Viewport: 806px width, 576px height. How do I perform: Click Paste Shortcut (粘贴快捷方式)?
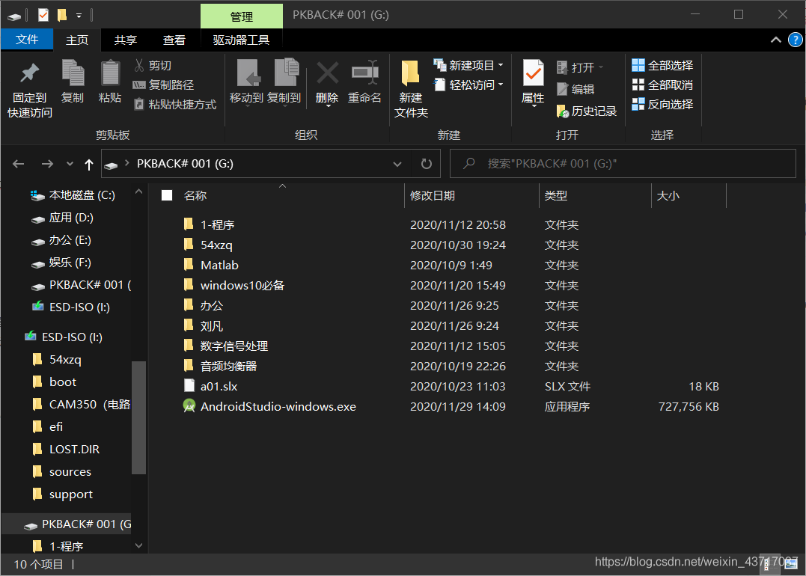click(175, 104)
